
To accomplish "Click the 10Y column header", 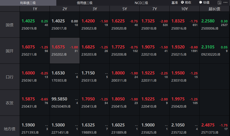I will tap(184, 9).
